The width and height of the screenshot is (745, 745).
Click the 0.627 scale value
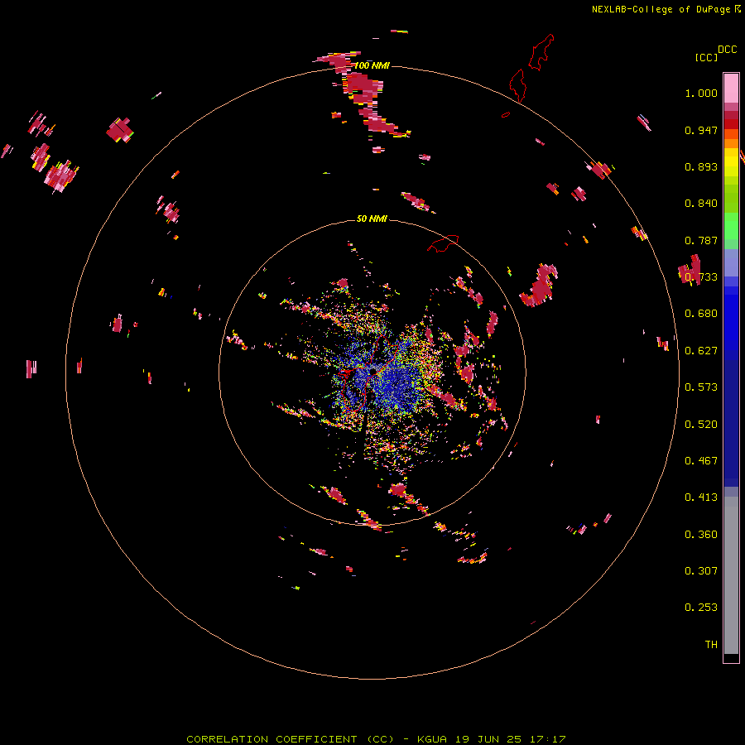(x=701, y=351)
